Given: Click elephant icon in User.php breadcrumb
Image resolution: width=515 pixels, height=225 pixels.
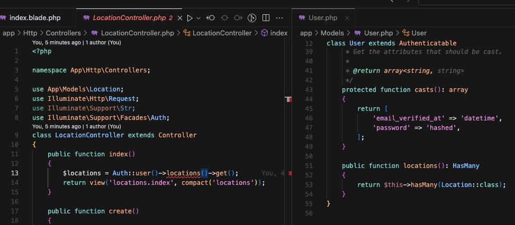Looking at the screenshot, I should [x=358, y=33].
